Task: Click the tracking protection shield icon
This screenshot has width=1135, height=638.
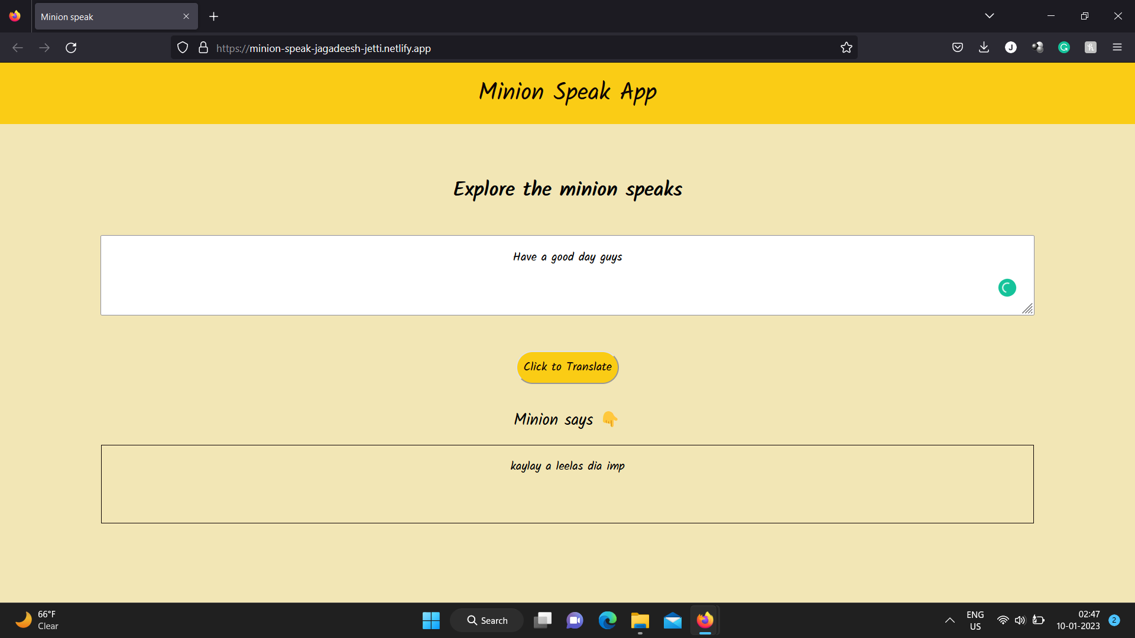Action: click(x=182, y=47)
